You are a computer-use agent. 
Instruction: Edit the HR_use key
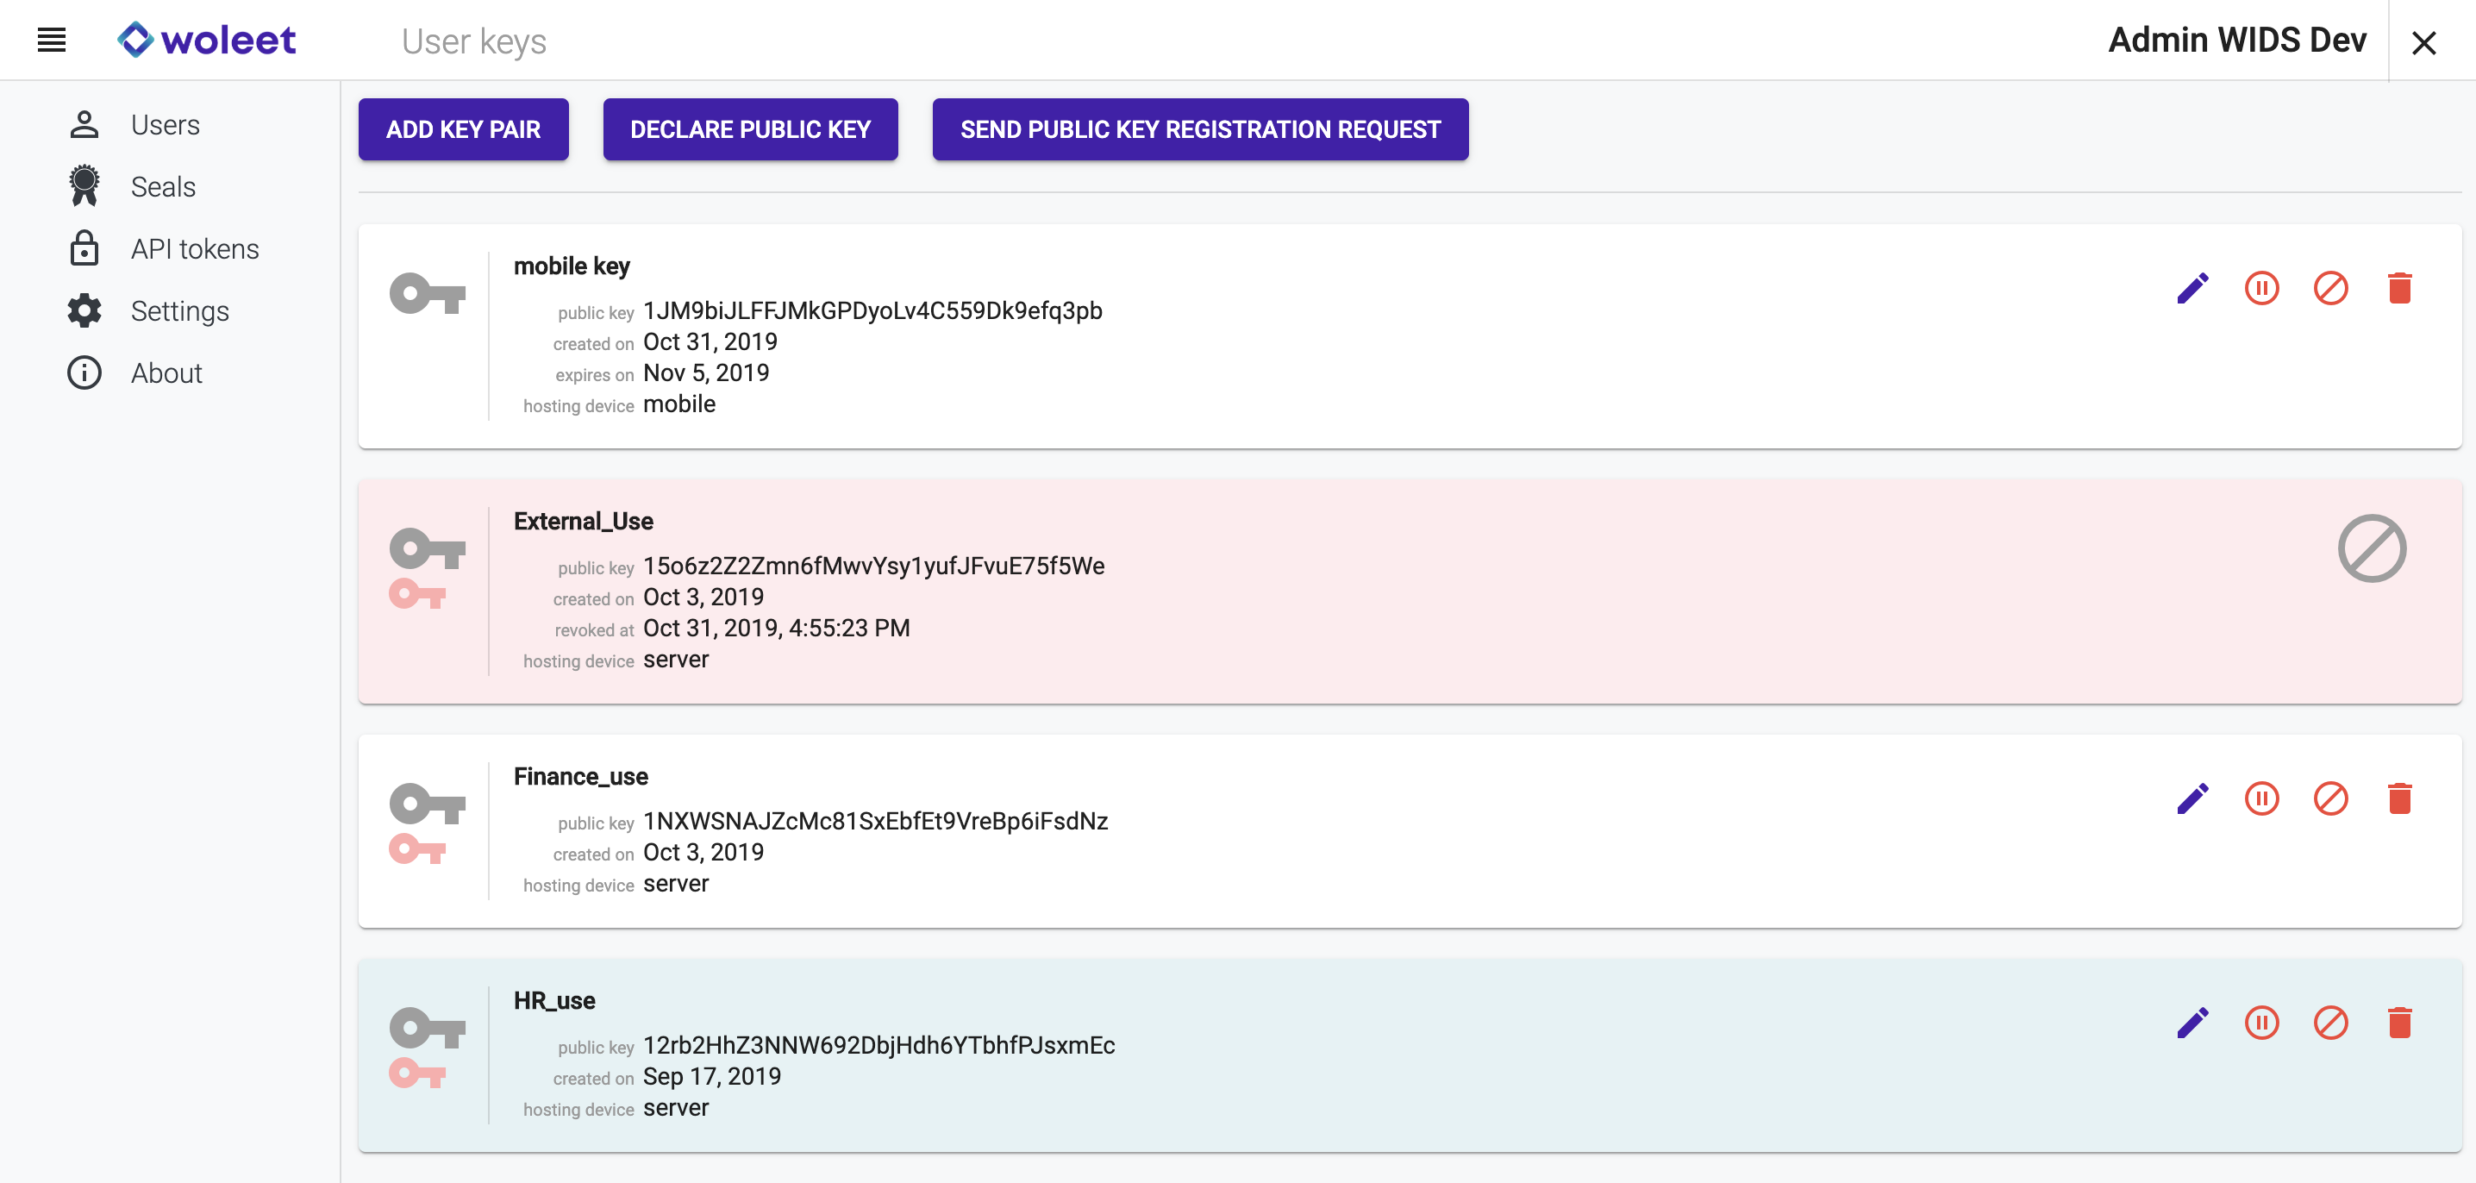tap(2192, 1023)
